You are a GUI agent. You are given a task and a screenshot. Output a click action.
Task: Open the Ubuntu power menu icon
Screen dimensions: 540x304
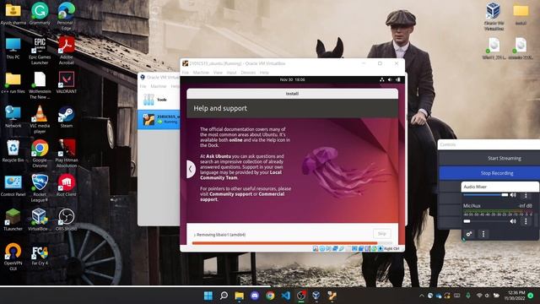[397, 79]
